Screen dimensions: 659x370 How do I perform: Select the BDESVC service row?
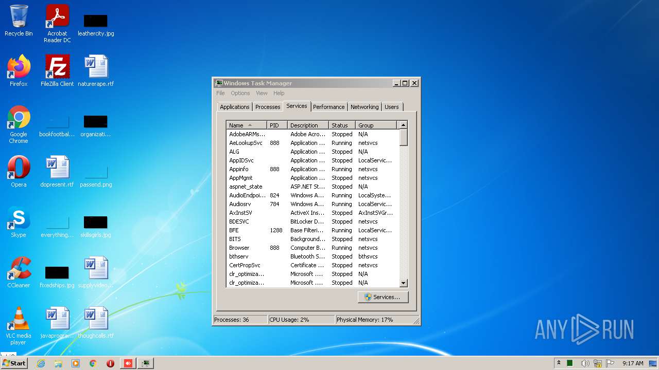(x=313, y=221)
